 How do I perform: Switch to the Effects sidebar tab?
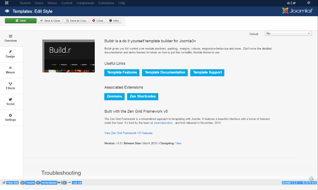tap(10, 86)
